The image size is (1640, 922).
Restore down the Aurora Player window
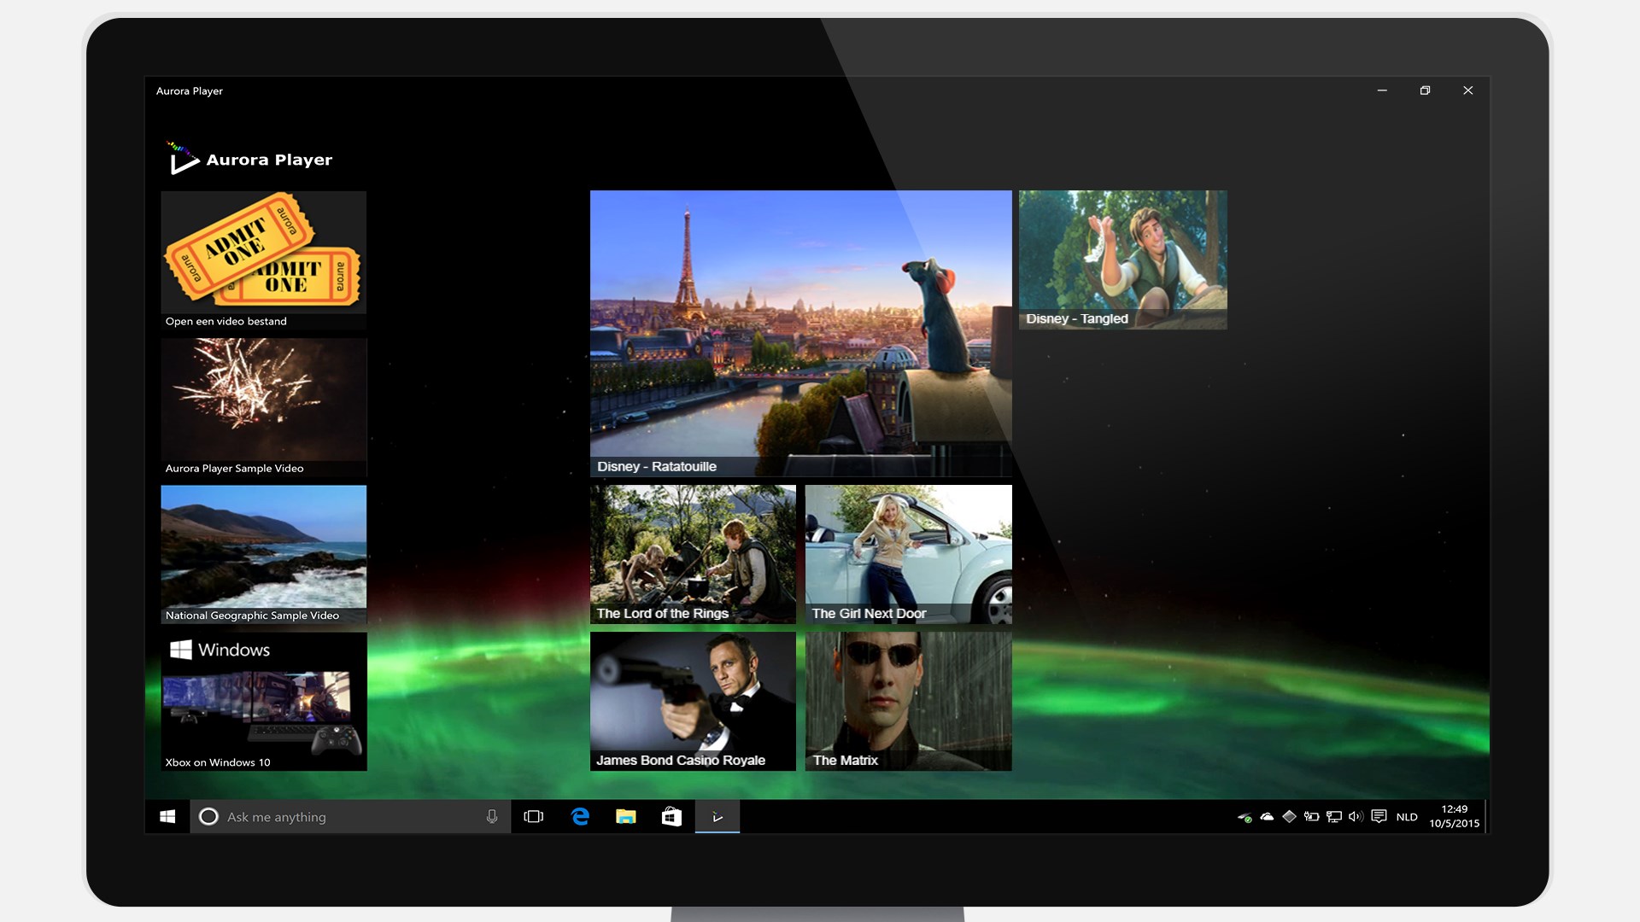[x=1425, y=90]
